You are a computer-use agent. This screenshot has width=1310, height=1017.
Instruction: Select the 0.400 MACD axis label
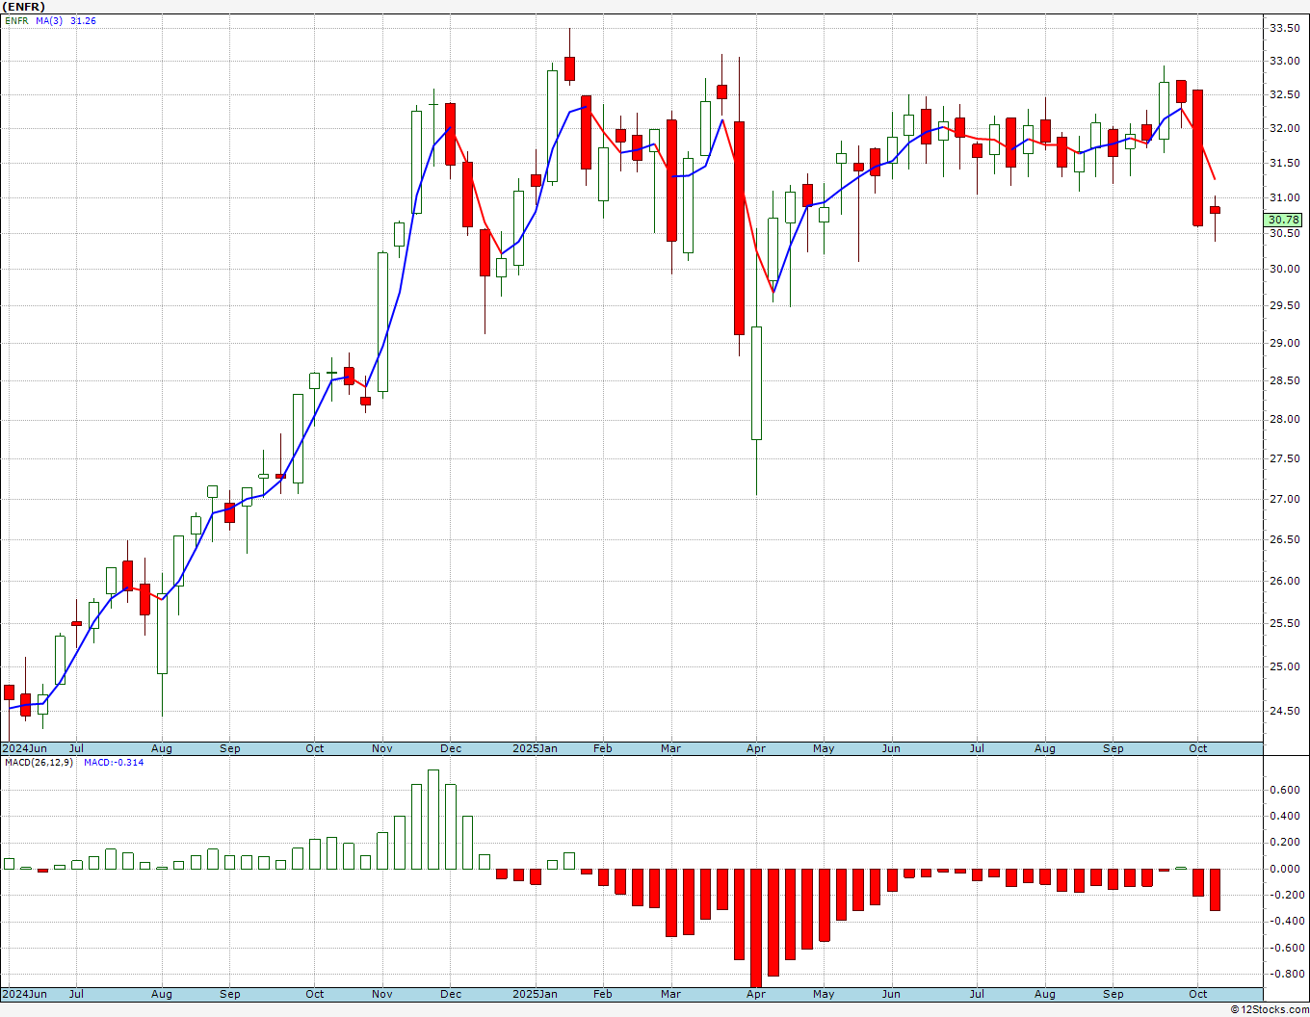pos(1286,816)
